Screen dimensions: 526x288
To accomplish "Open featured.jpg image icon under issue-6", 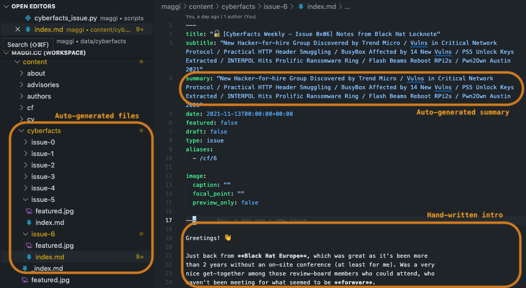I will (29, 246).
